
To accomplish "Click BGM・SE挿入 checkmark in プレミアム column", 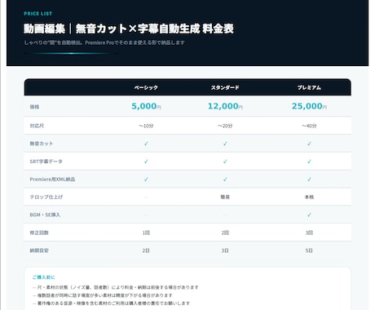I will pos(309,215).
